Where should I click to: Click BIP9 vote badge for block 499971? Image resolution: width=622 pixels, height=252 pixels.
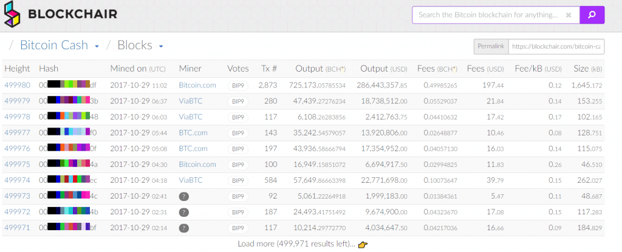(x=238, y=228)
